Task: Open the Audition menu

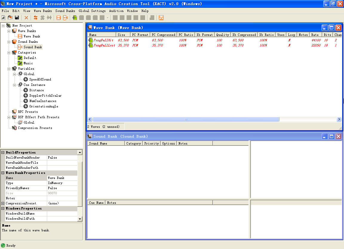Action: [x=116, y=11]
